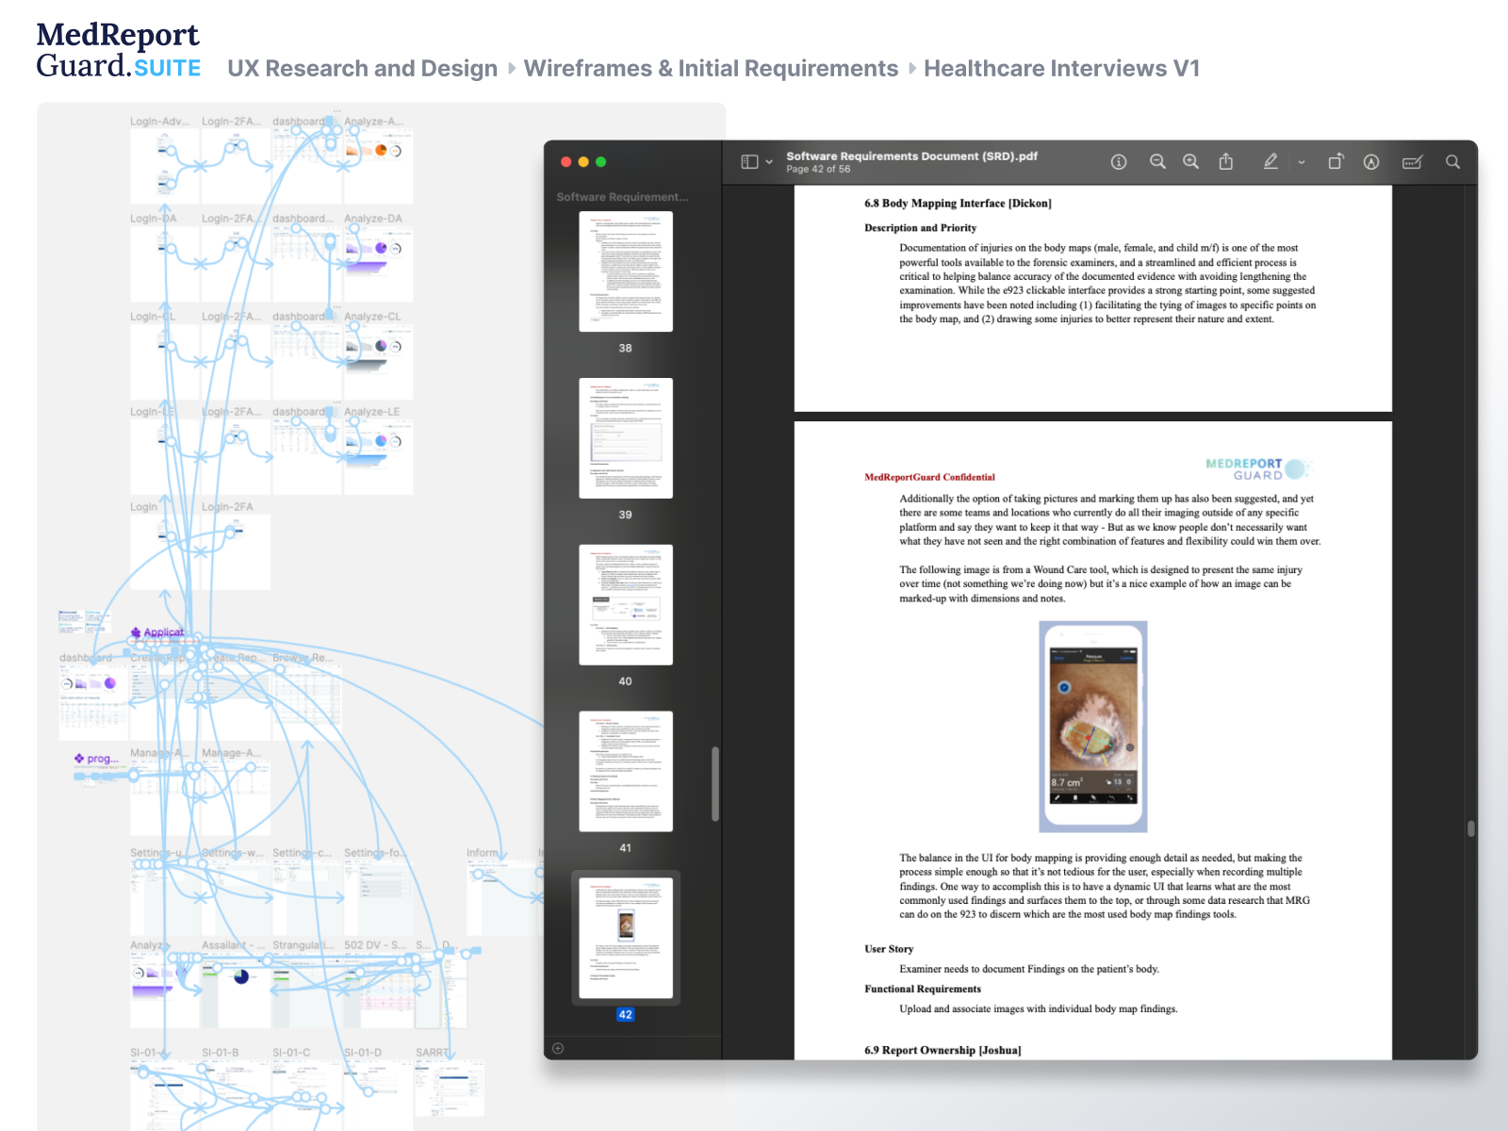Click the MedReport Guard logo in PDF
1508x1131 pixels.
(x=1257, y=468)
